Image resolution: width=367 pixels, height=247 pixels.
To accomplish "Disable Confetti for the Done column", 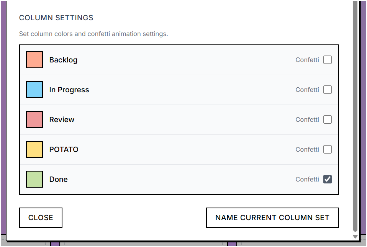I will click(328, 179).
